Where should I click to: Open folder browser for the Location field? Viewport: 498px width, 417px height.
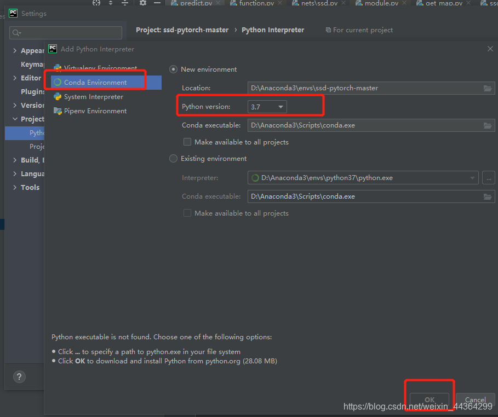click(x=488, y=88)
